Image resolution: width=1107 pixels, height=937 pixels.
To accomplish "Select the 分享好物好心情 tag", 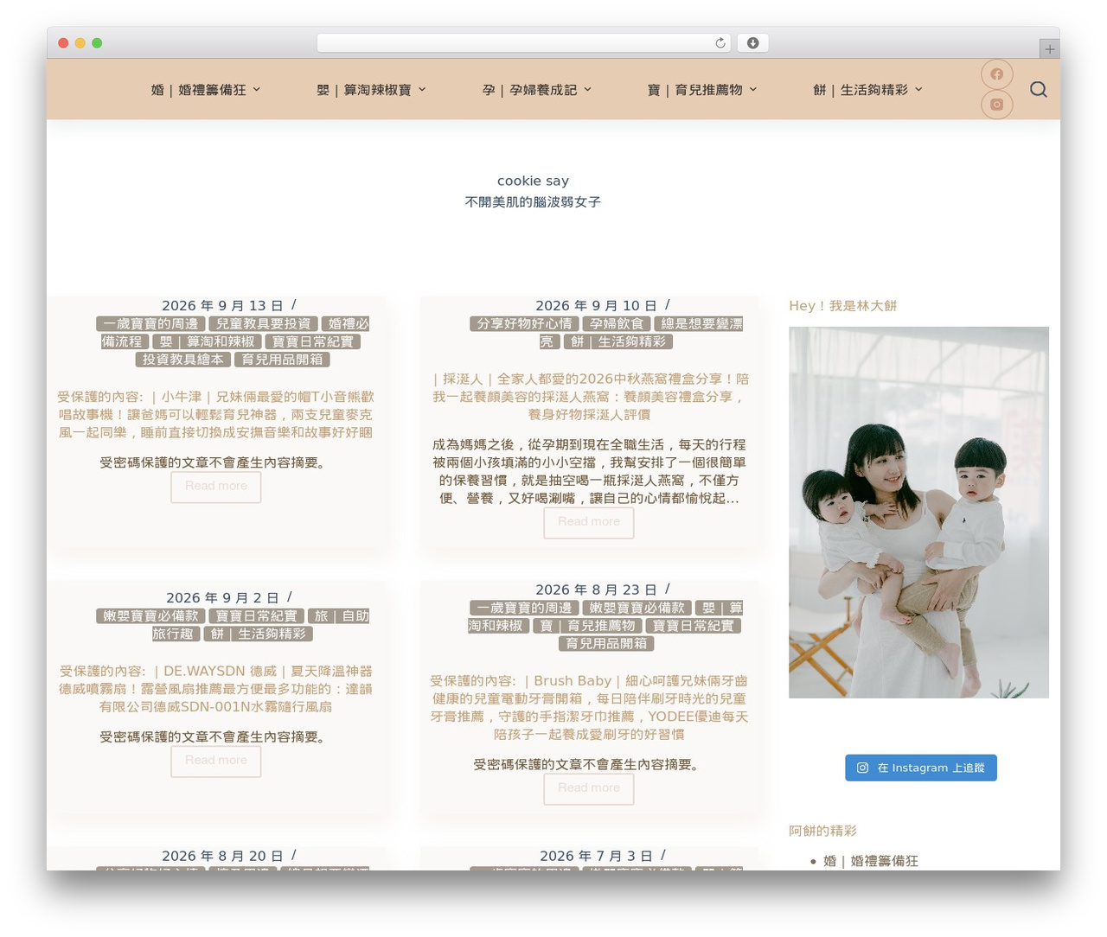I will (524, 324).
